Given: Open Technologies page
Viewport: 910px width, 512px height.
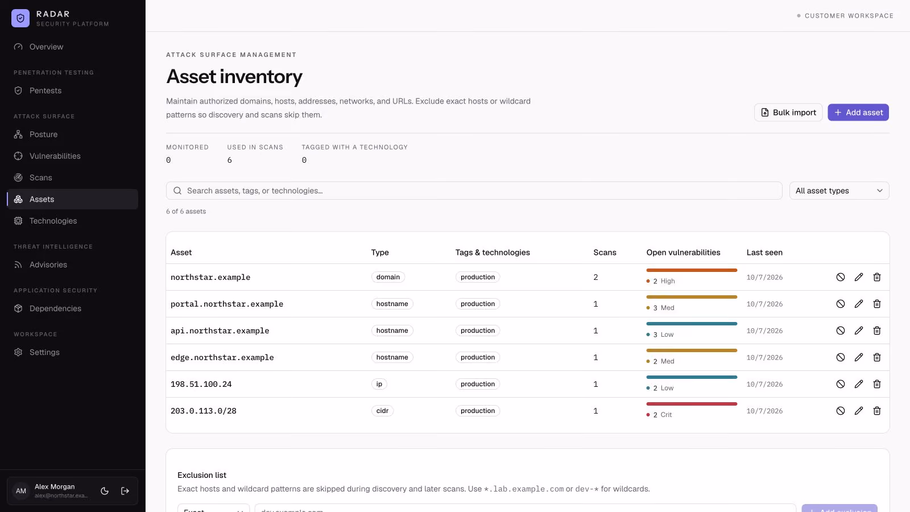Looking at the screenshot, I should [x=72, y=221].
